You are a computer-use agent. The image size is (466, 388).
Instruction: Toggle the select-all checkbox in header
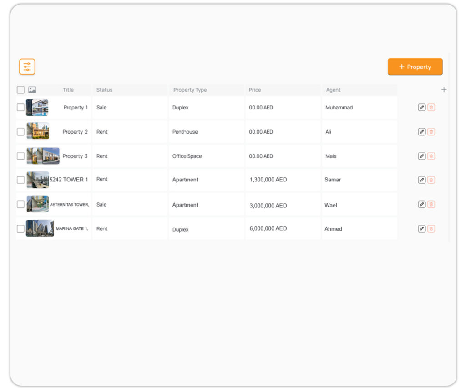pyautogui.click(x=20, y=90)
